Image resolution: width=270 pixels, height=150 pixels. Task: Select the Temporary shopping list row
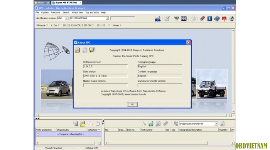coord(68,134)
